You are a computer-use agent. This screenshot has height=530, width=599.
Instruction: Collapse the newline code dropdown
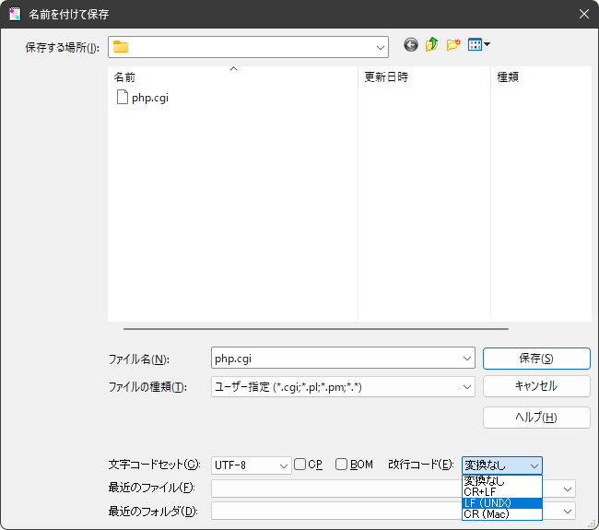pos(534,465)
